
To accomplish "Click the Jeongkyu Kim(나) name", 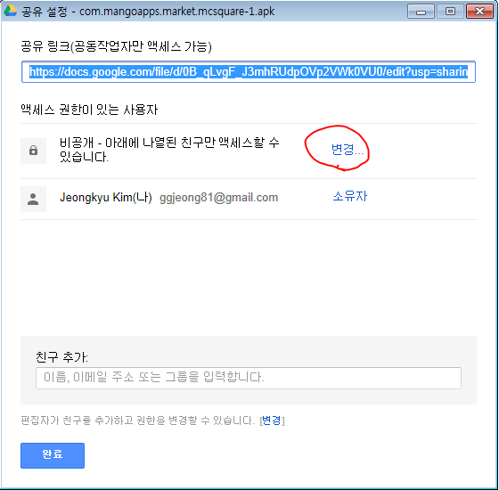I will click(106, 197).
